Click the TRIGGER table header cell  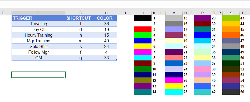click(38, 18)
